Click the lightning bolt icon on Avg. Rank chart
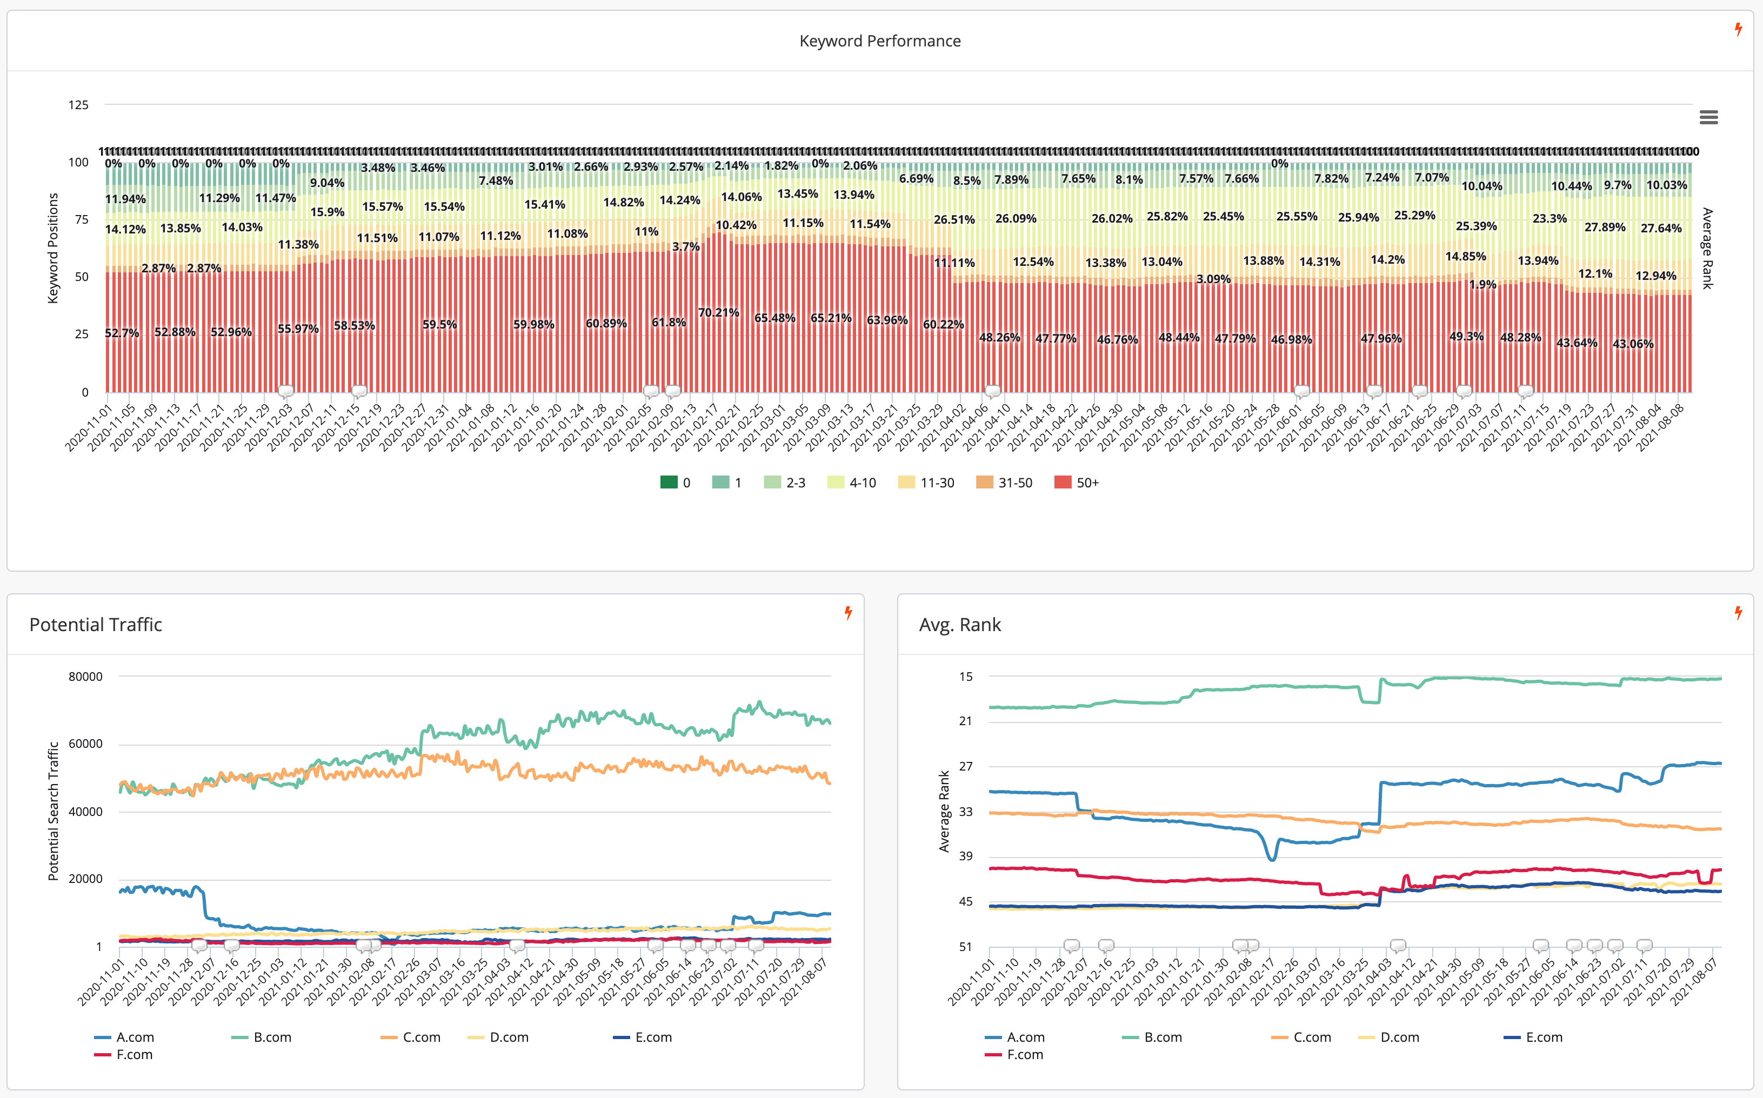1763x1098 pixels. pyautogui.click(x=1738, y=614)
